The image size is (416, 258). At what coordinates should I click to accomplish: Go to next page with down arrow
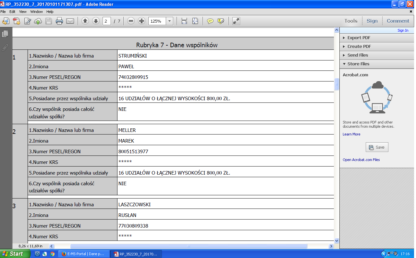[96, 21]
